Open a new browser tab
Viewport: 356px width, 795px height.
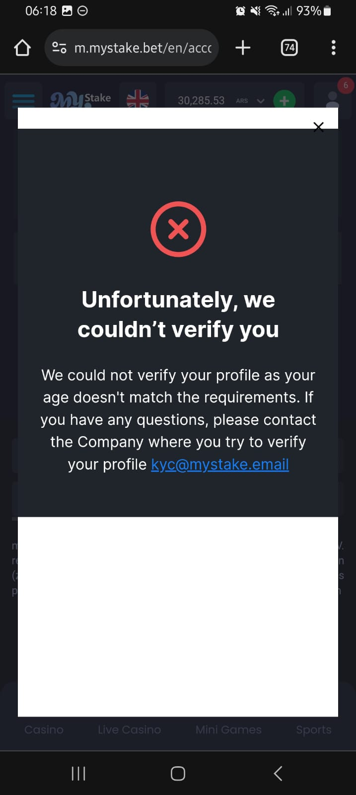pyautogui.click(x=243, y=48)
